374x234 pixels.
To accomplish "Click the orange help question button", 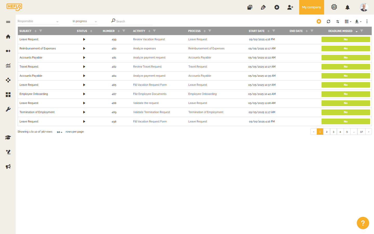I will coord(363,223).
